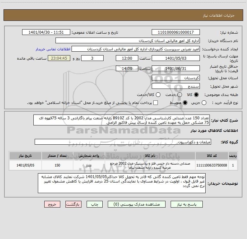Click the delivery city field سنندج
The width and height of the screenshot is (247, 239).
coord(176,86)
